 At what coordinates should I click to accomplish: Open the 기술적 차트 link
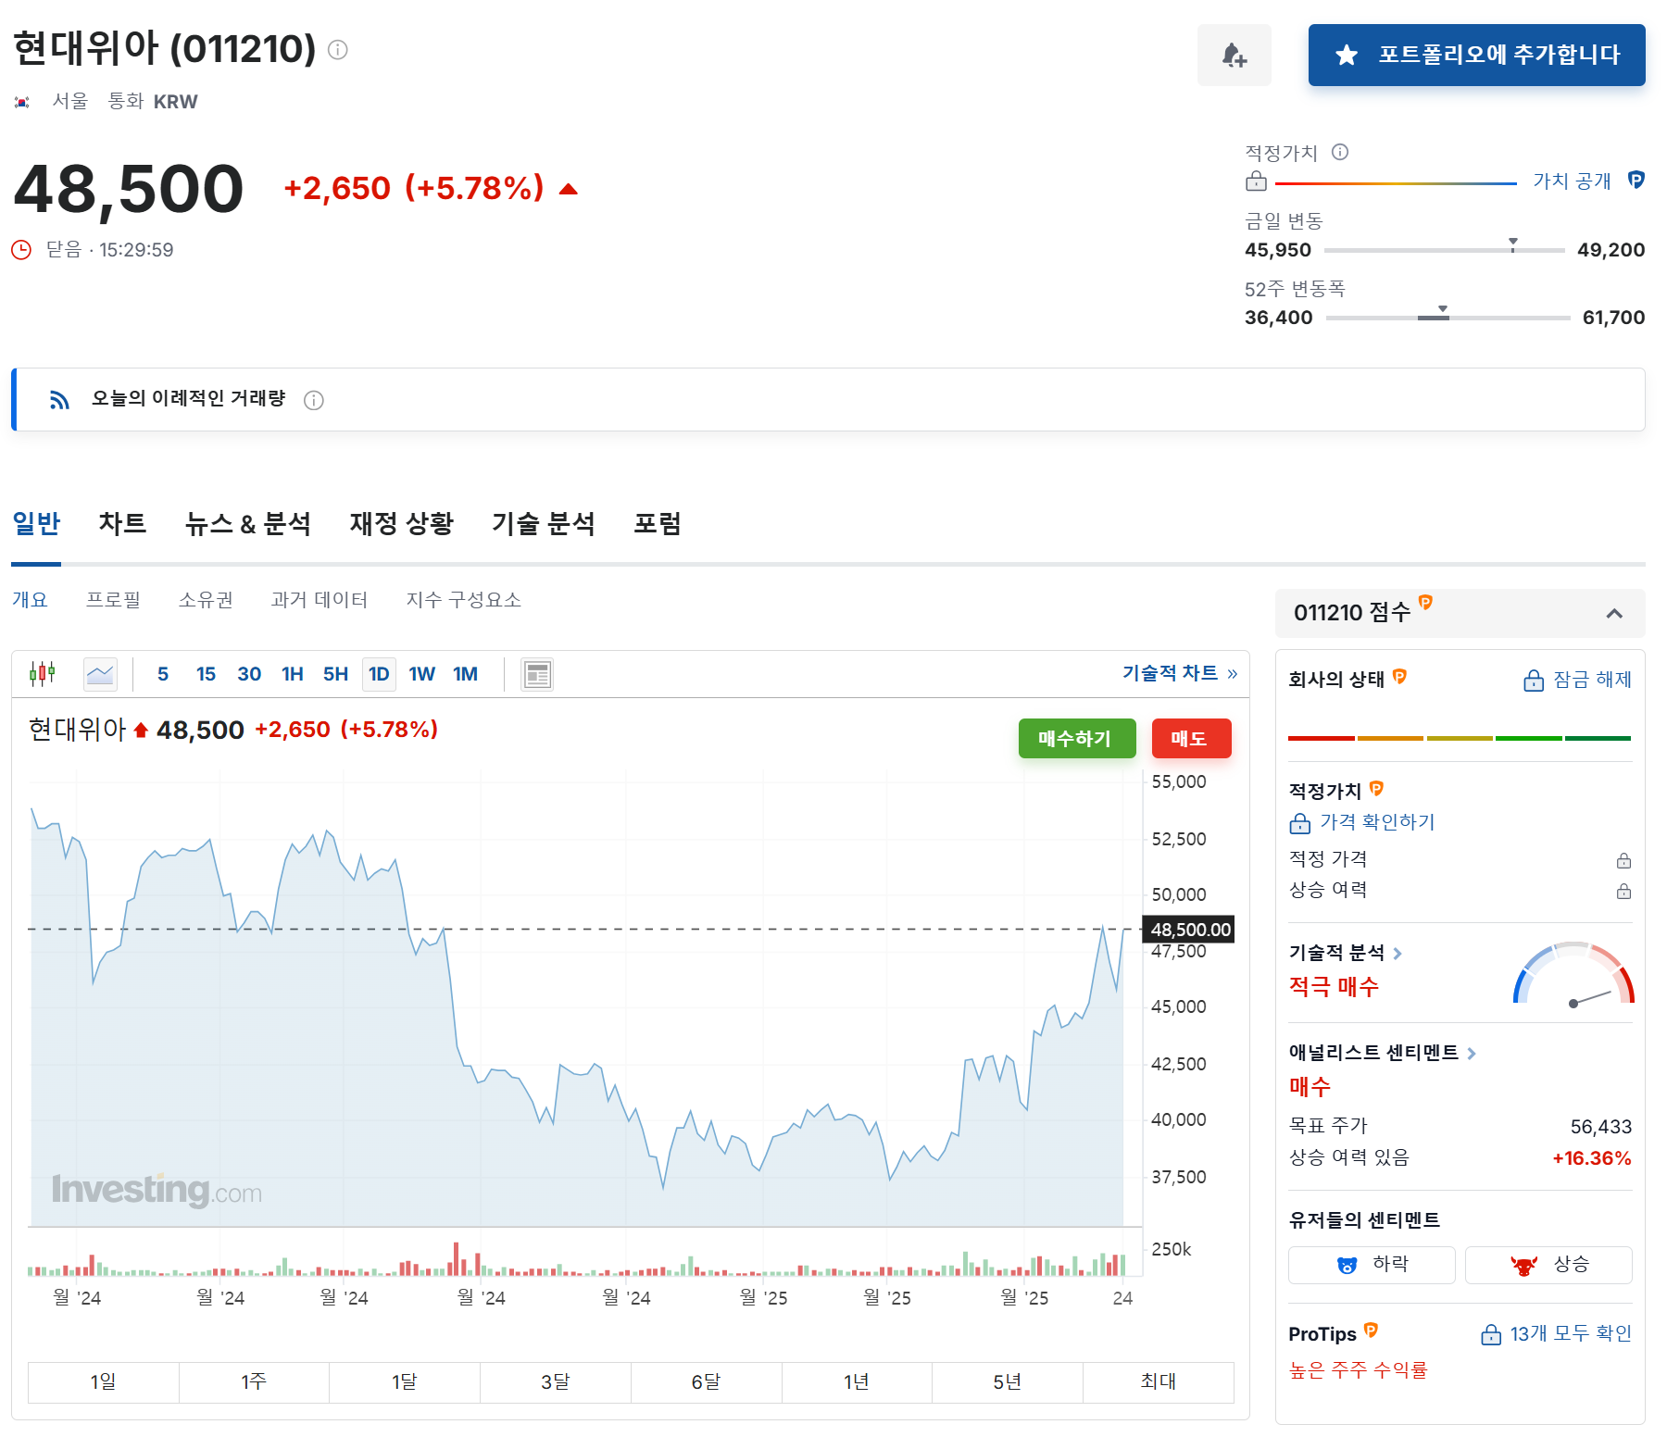(x=1180, y=673)
